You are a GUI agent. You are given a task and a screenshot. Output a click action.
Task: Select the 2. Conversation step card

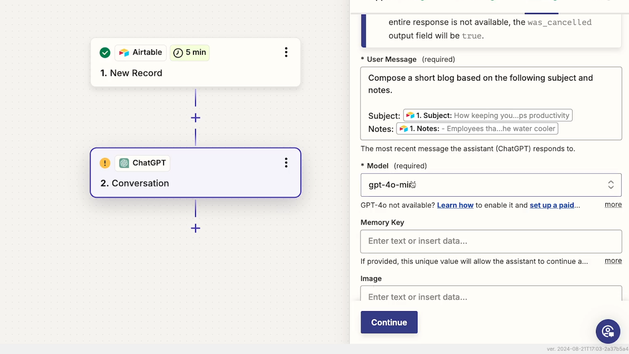(x=195, y=173)
